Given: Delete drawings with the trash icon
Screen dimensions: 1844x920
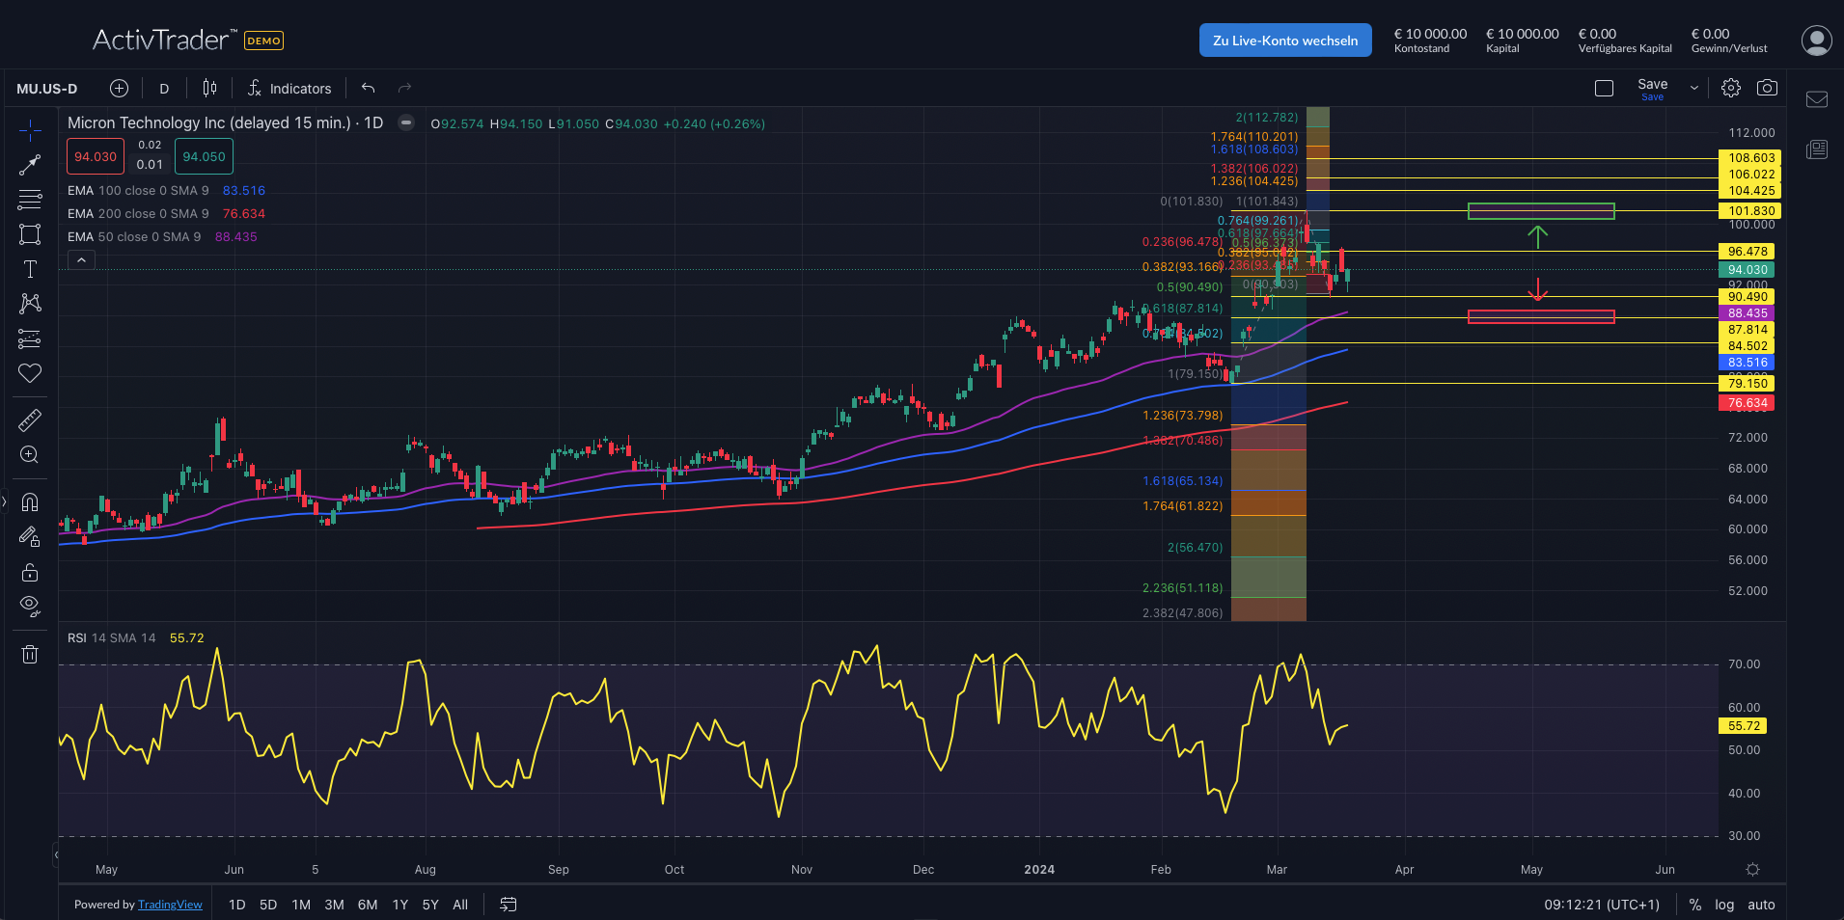Looking at the screenshot, I should 30,654.
